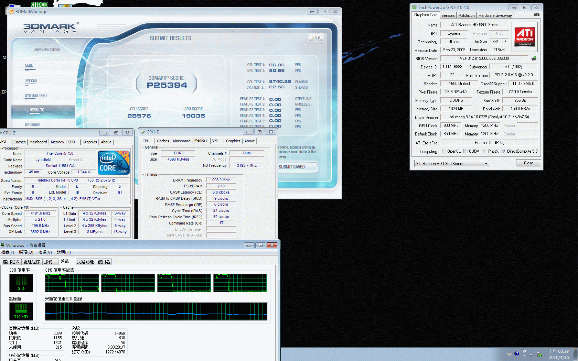Click the CPU usage 2% meter
This screenshot has width=578, height=361.
(x=21, y=283)
